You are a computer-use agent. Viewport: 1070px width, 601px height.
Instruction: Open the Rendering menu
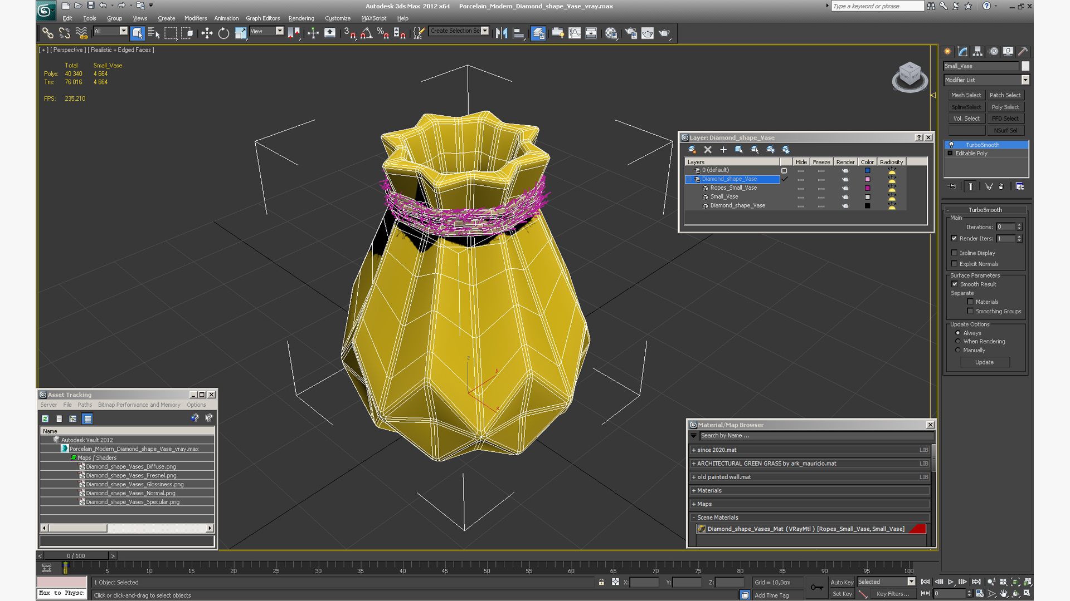point(301,18)
